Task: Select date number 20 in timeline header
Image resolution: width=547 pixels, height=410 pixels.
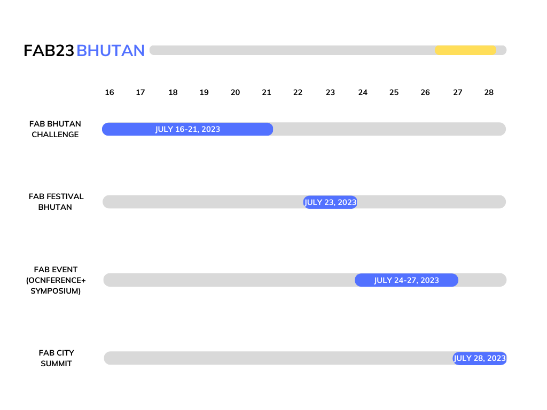Action: [236, 92]
